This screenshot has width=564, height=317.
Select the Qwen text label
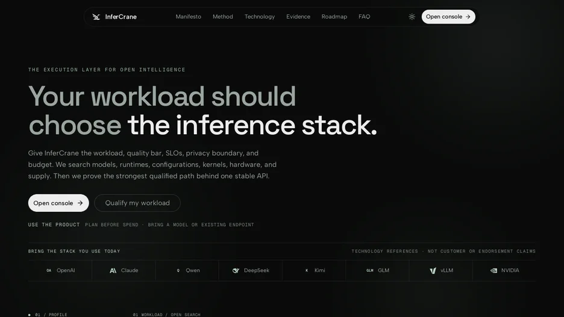tap(193, 270)
